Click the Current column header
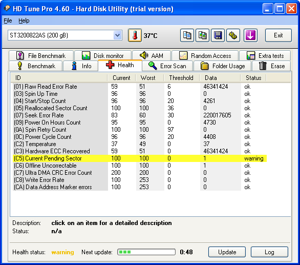Image resolution: width=300 pixels, height=265 pixels. tap(121, 78)
